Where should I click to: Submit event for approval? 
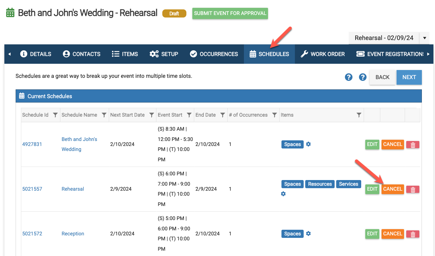[230, 13]
